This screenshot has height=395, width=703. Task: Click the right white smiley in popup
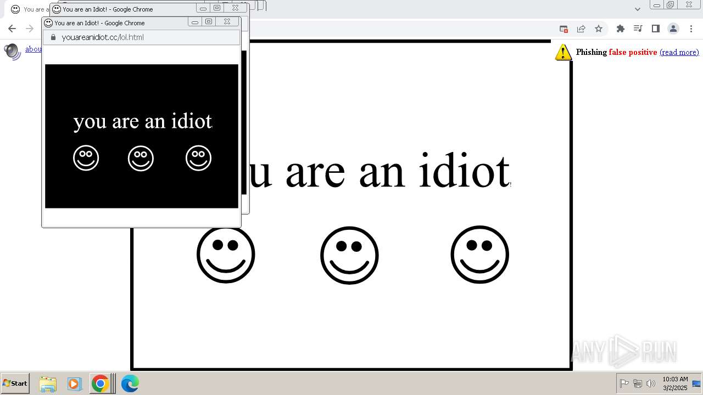click(x=198, y=158)
